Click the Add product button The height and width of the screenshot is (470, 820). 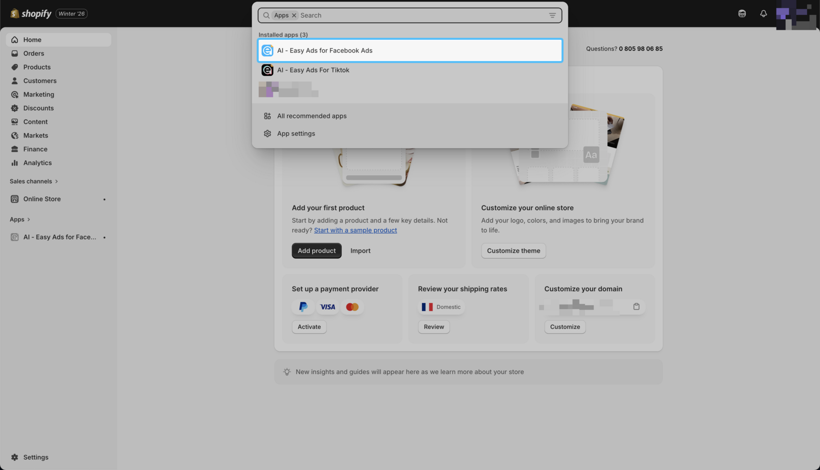pyautogui.click(x=316, y=251)
